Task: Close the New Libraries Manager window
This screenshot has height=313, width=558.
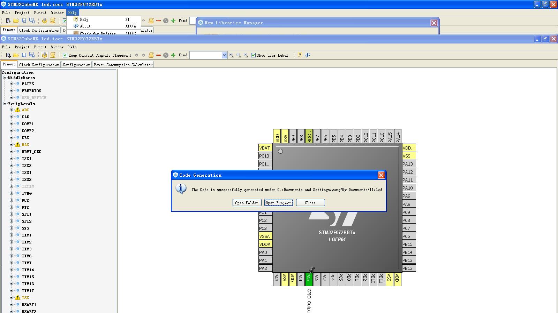Action: pos(434,23)
